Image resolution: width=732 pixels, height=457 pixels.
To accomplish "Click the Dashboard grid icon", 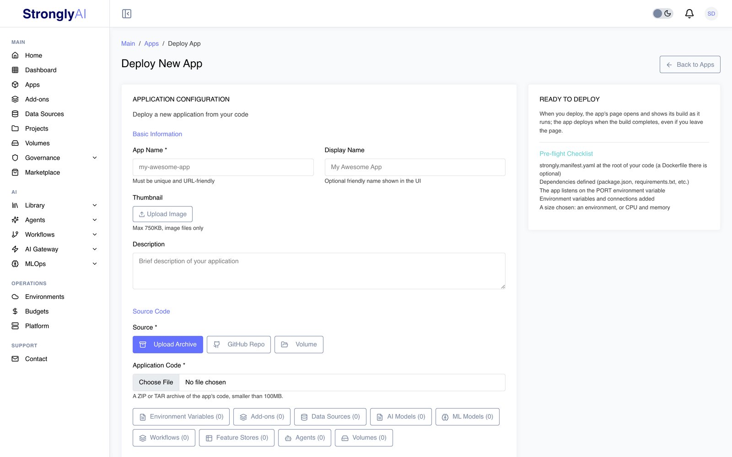I will (x=15, y=70).
